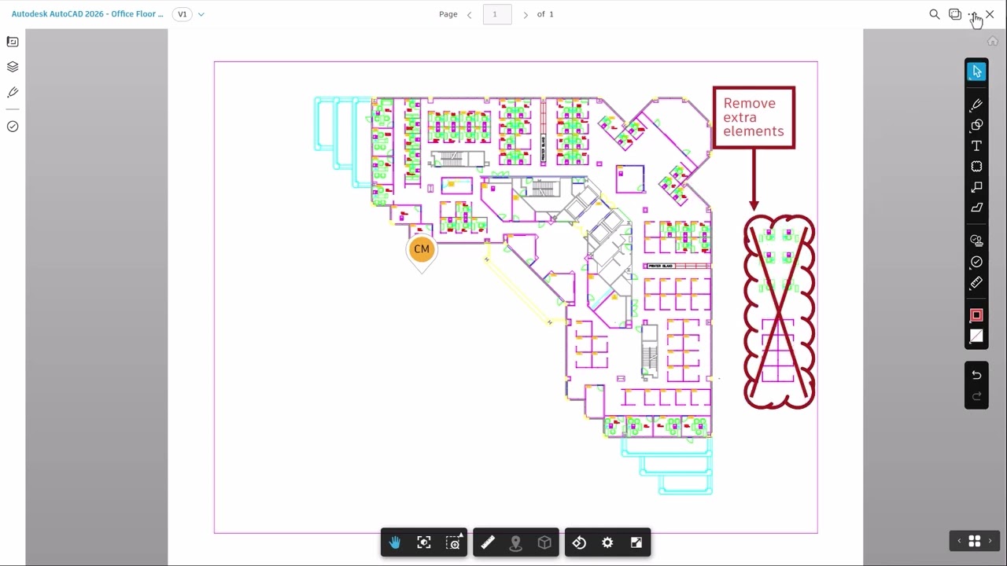Click the rotate view button
Screen dimensions: 1007x566
click(x=579, y=542)
